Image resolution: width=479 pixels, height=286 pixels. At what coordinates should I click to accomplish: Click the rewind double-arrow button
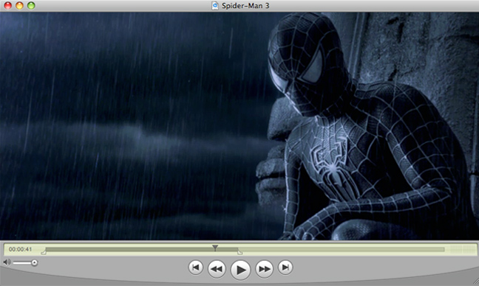pyautogui.click(x=217, y=269)
